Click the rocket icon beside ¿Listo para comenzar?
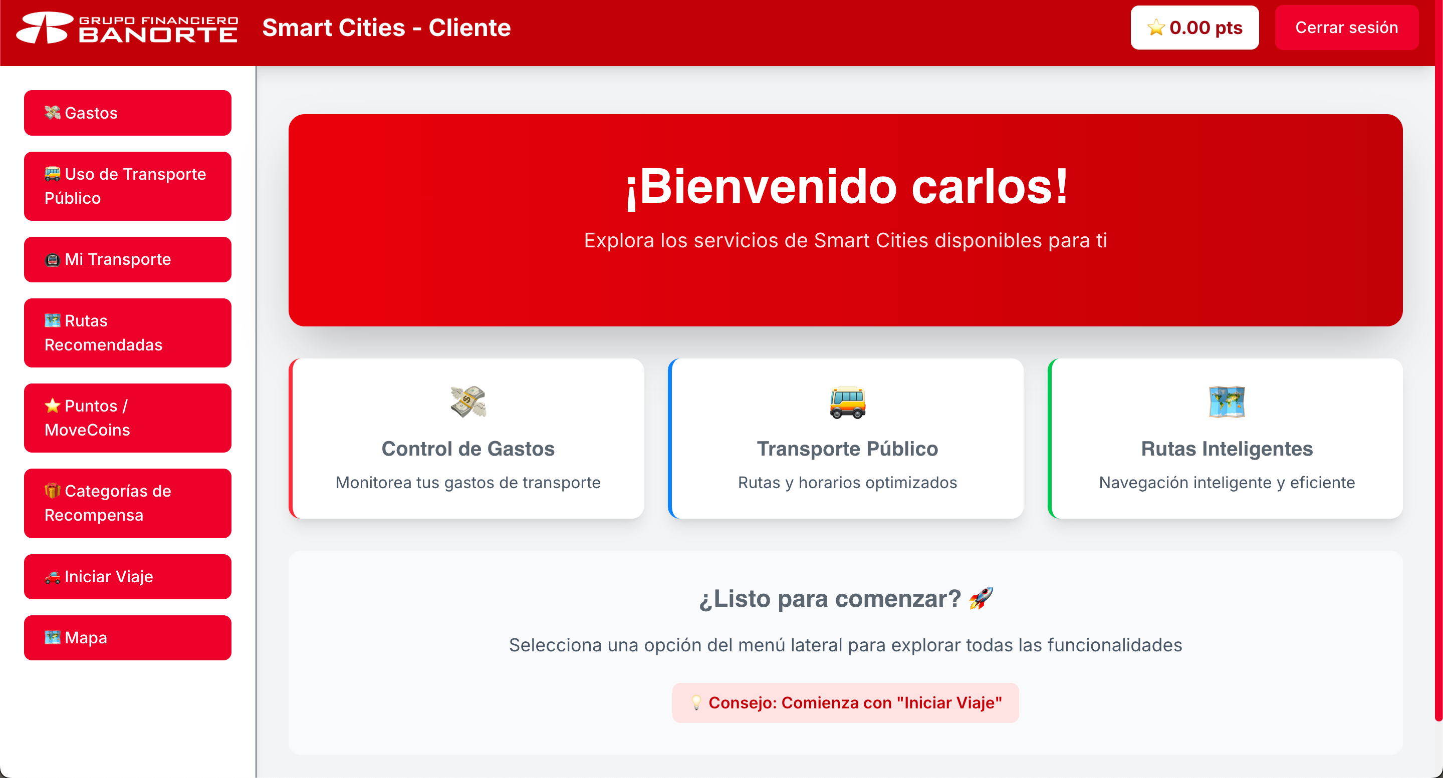This screenshot has height=778, width=1443. [981, 598]
